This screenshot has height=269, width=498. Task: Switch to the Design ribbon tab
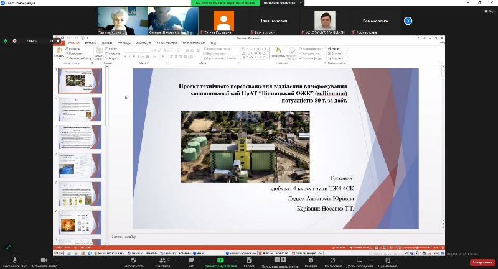click(x=107, y=43)
